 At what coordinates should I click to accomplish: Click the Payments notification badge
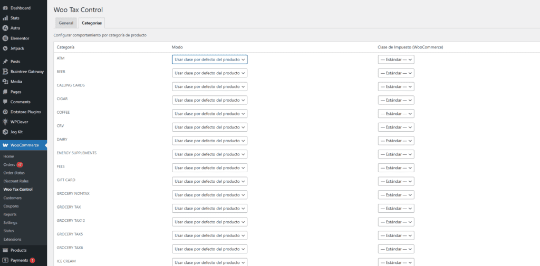click(32, 260)
